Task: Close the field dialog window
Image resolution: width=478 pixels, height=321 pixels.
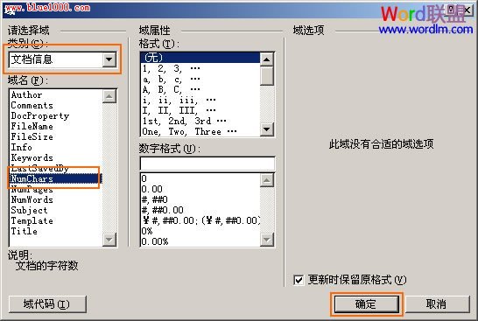Action: coord(467,10)
